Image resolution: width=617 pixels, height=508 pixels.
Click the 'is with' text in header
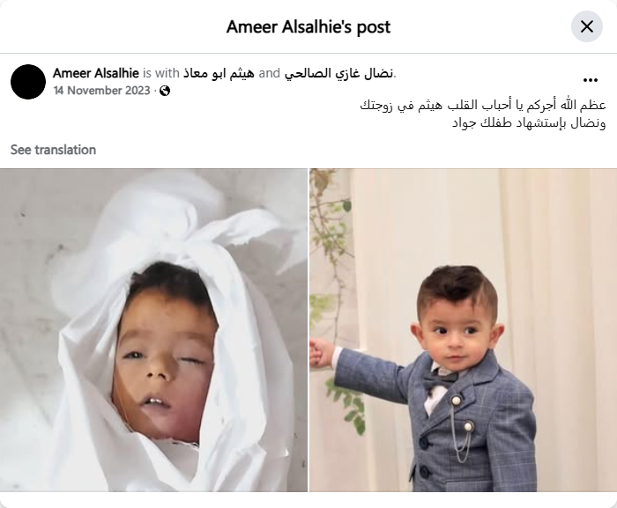click(x=161, y=73)
